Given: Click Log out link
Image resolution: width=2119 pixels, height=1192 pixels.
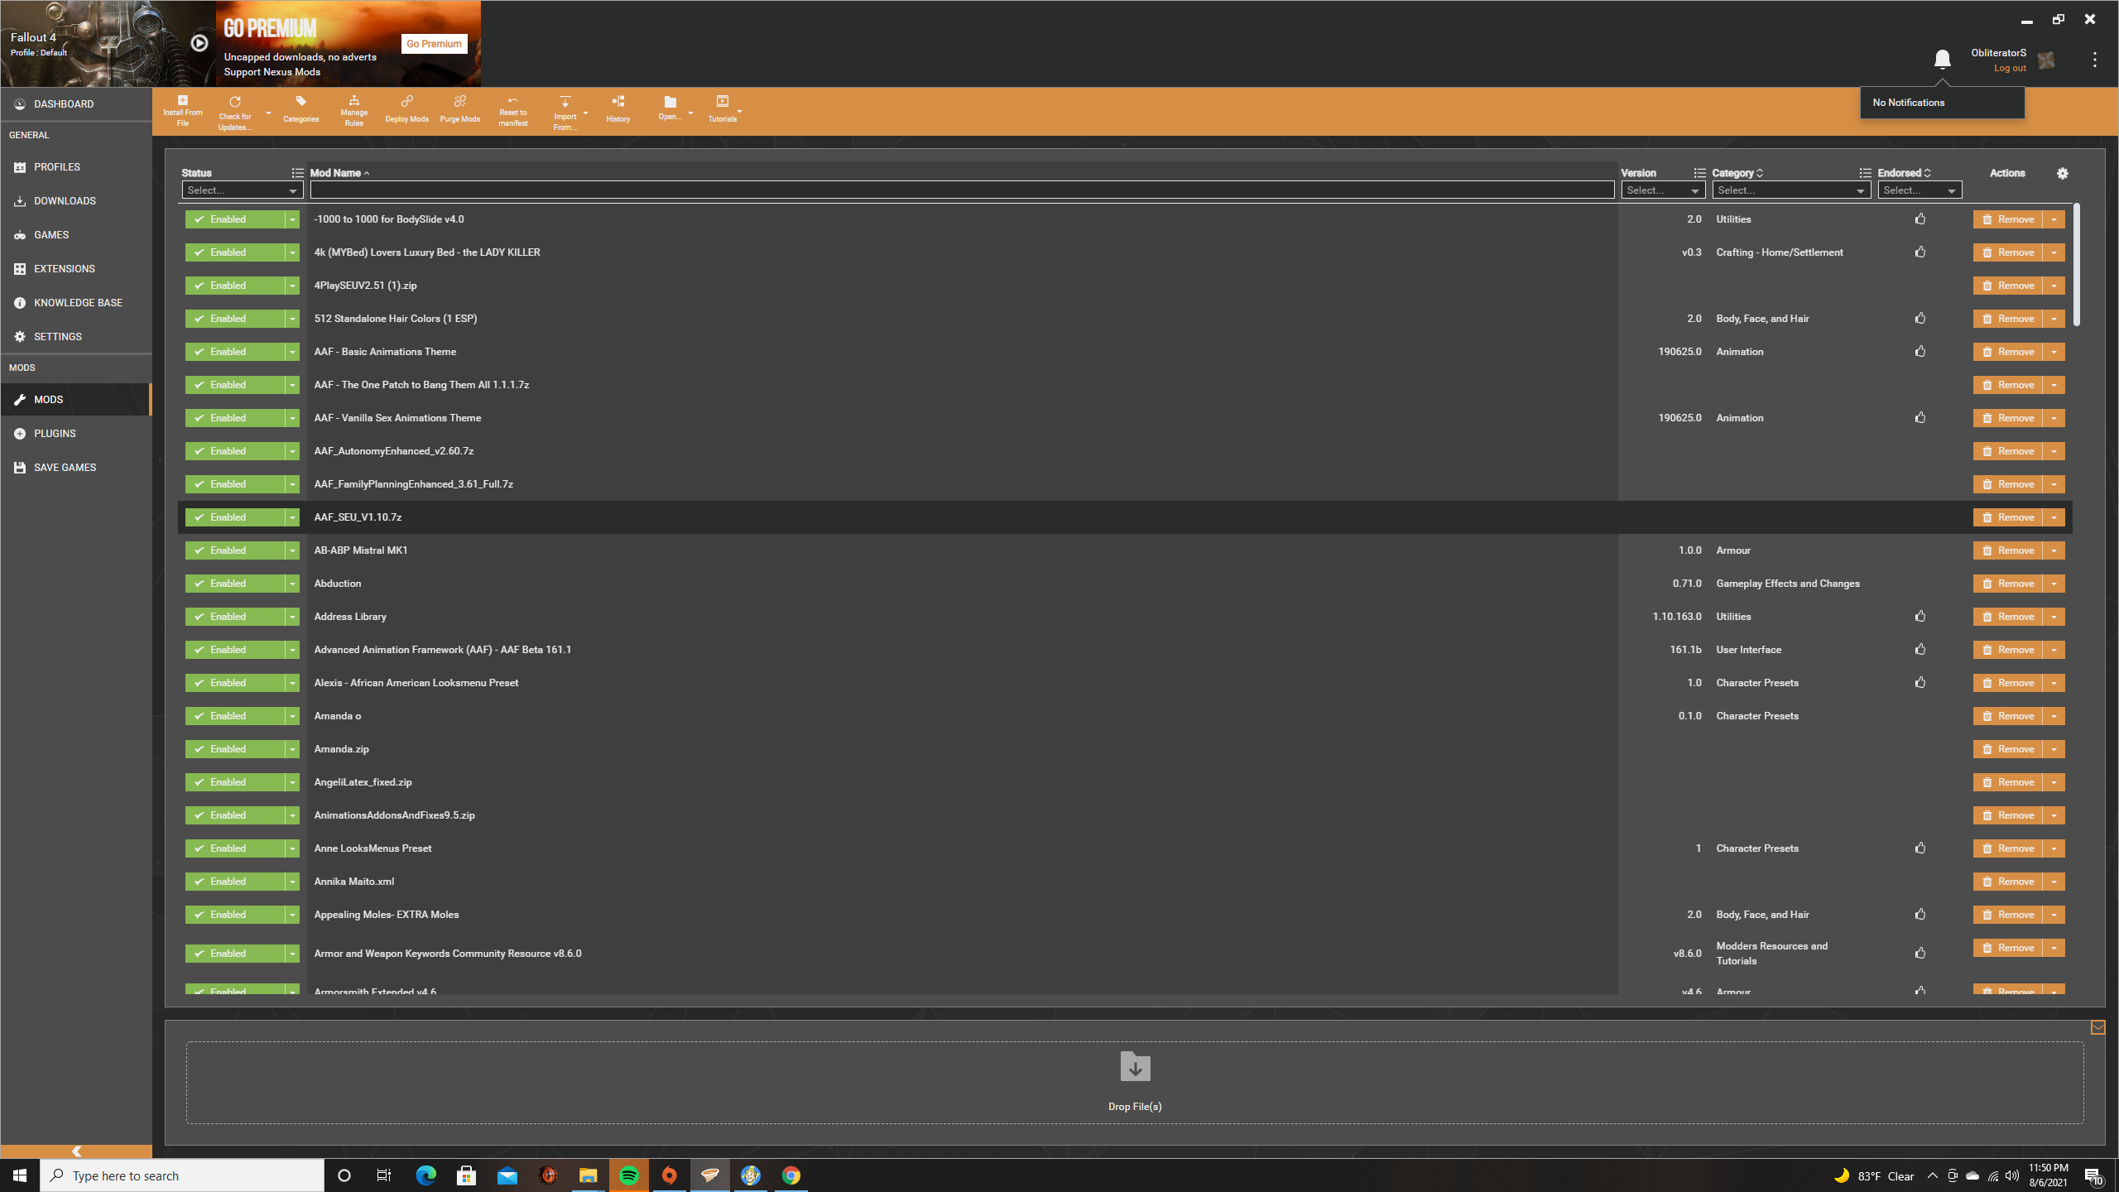Looking at the screenshot, I should coord(2010,69).
